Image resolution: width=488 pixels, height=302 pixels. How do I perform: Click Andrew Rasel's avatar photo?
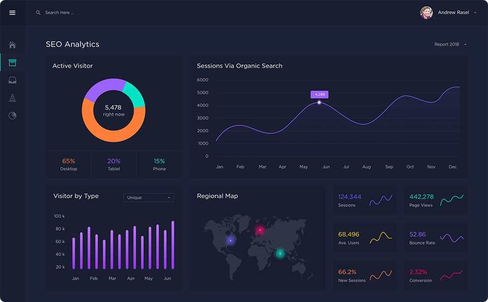coord(426,13)
